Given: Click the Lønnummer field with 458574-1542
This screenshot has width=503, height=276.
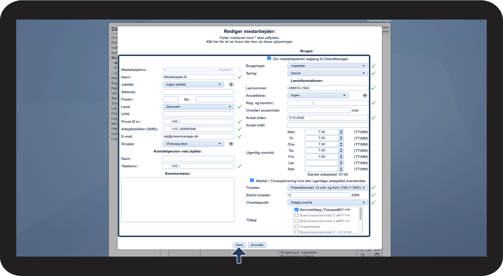Looking at the screenshot, I should point(328,88).
